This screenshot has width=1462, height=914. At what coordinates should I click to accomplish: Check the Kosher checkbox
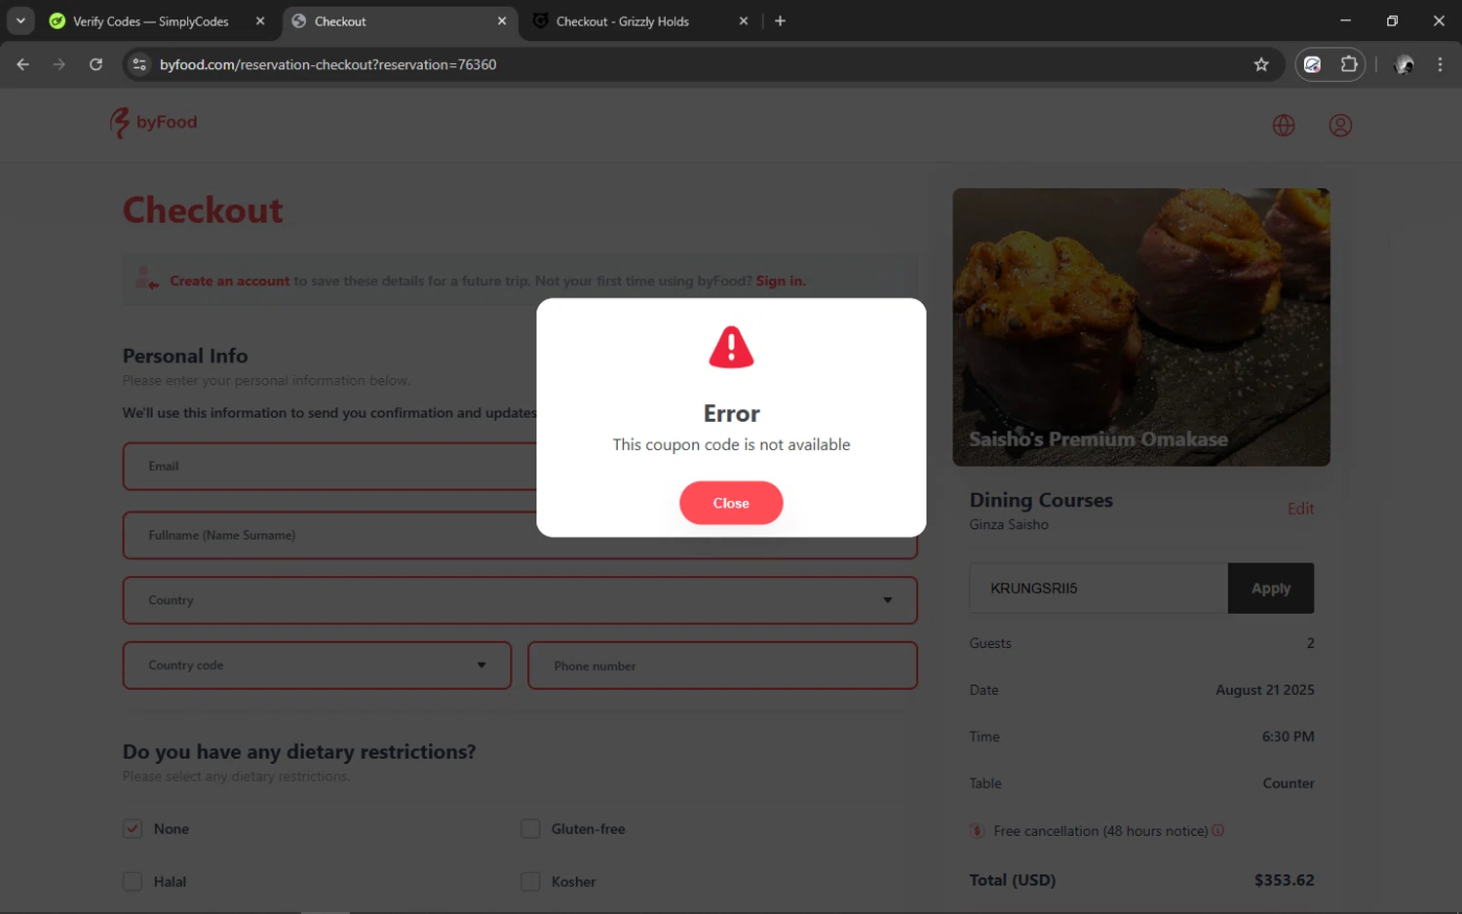[530, 882]
